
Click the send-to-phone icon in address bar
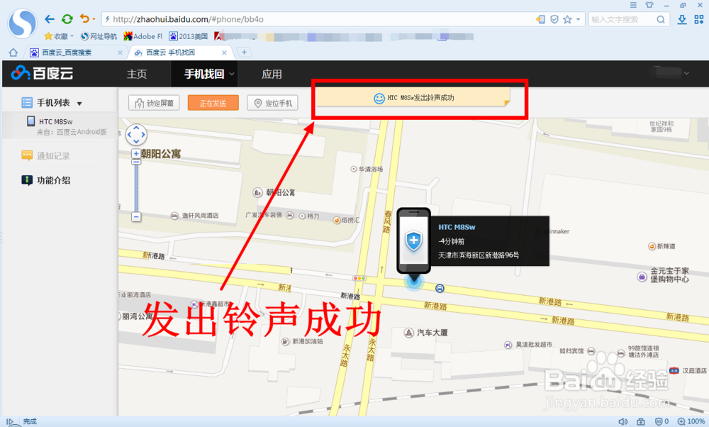(x=540, y=19)
